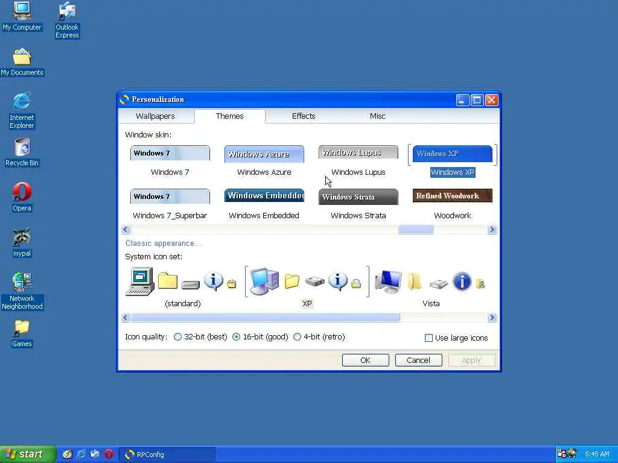Viewport: 618px width, 463px height.
Task: Select the (standard) system icon set
Action: click(x=182, y=288)
